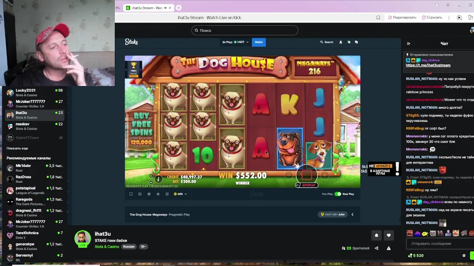This screenshot has height=266, width=474.
Task: Open LuckyZO21 channel in sidebar
Action: tap(34, 92)
